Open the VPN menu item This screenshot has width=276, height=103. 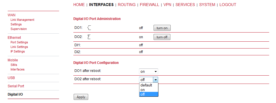(x=167, y=5)
